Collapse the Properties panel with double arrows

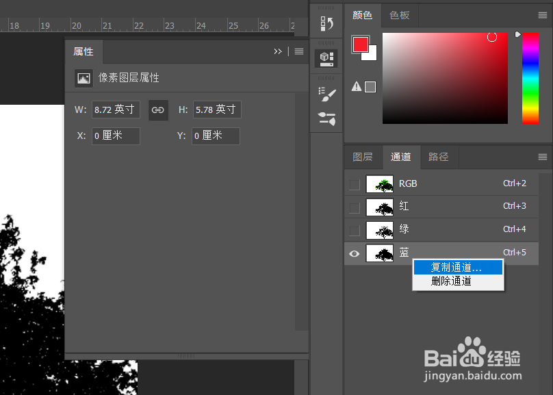pyautogui.click(x=278, y=51)
